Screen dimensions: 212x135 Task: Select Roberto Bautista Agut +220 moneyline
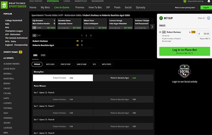[123, 78]
